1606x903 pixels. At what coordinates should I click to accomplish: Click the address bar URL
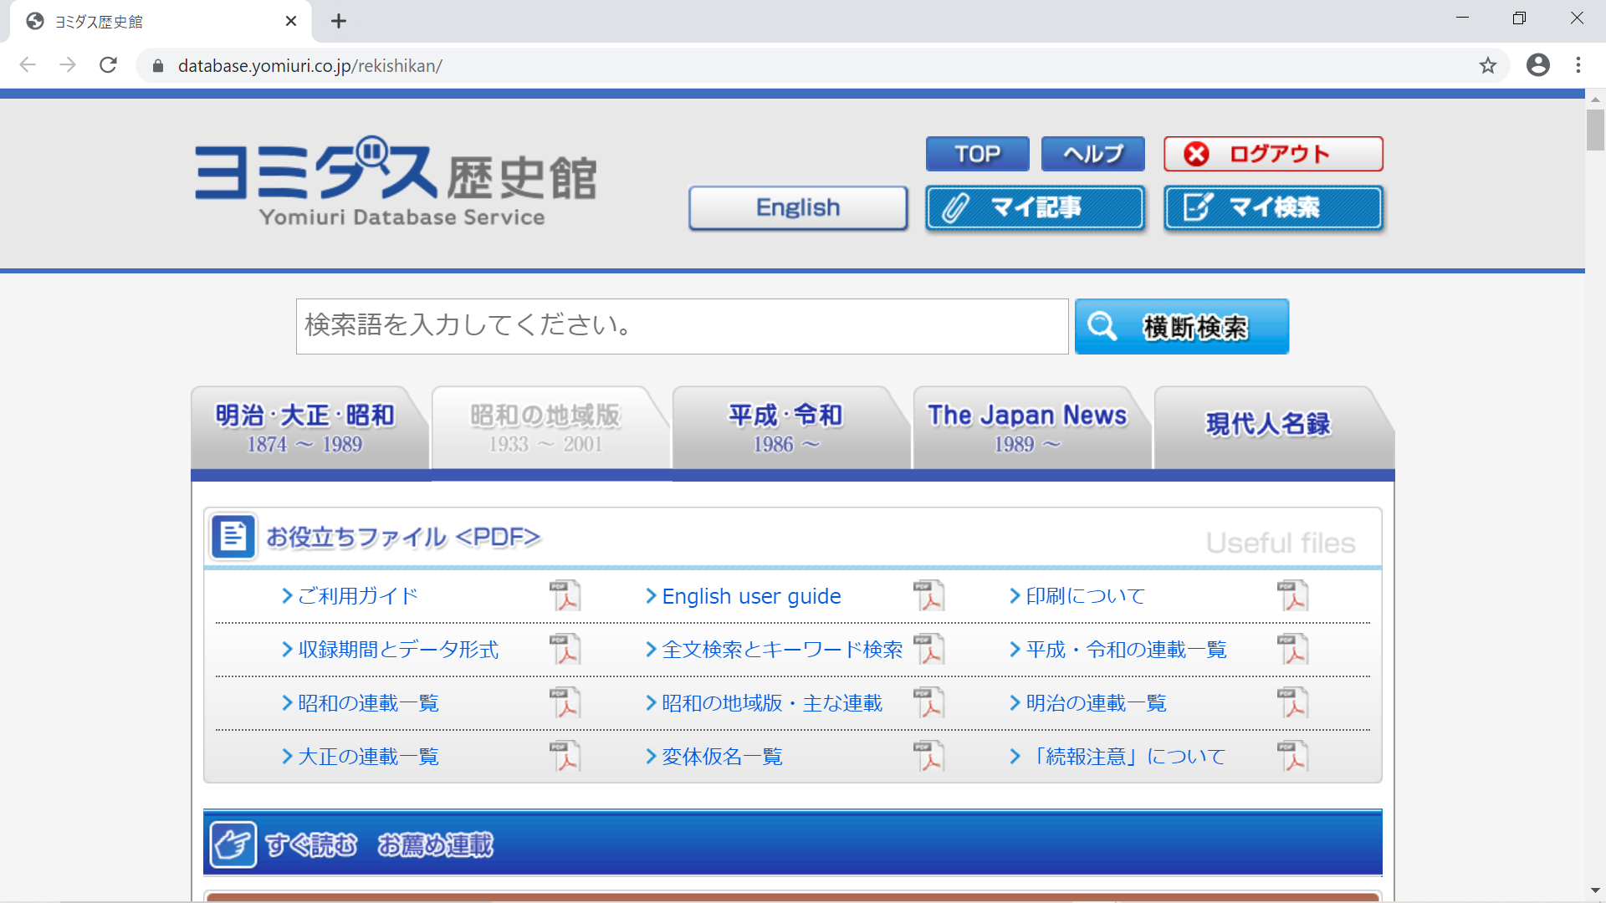pyautogui.click(x=309, y=66)
